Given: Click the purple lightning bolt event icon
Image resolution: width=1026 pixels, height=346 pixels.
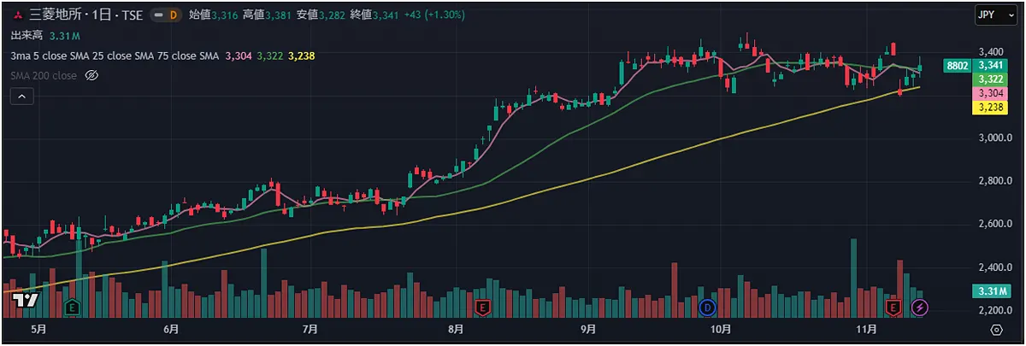Looking at the screenshot, I should (919, 306).
